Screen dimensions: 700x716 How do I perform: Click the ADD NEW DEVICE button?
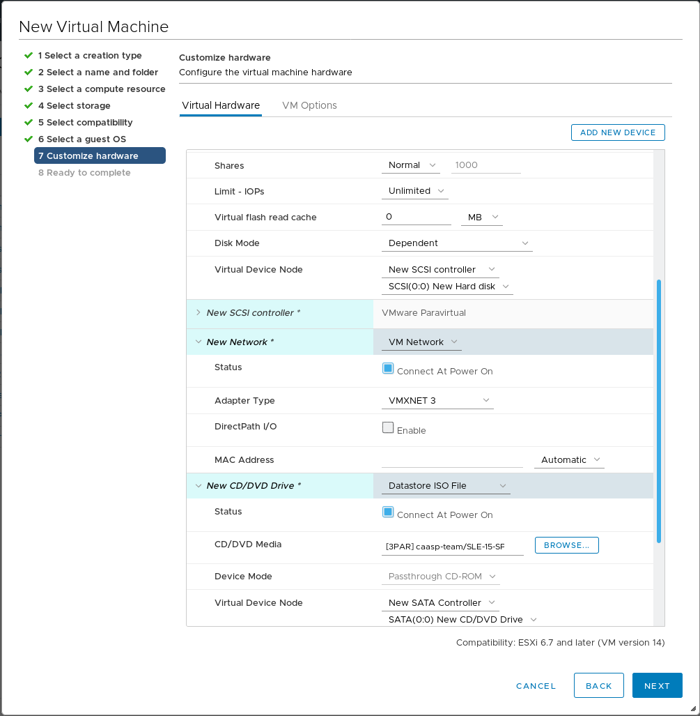click(618, 132)
